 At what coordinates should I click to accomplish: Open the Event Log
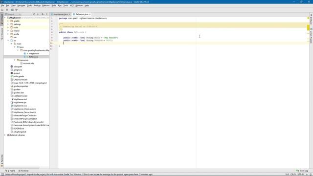pos(302,171)
